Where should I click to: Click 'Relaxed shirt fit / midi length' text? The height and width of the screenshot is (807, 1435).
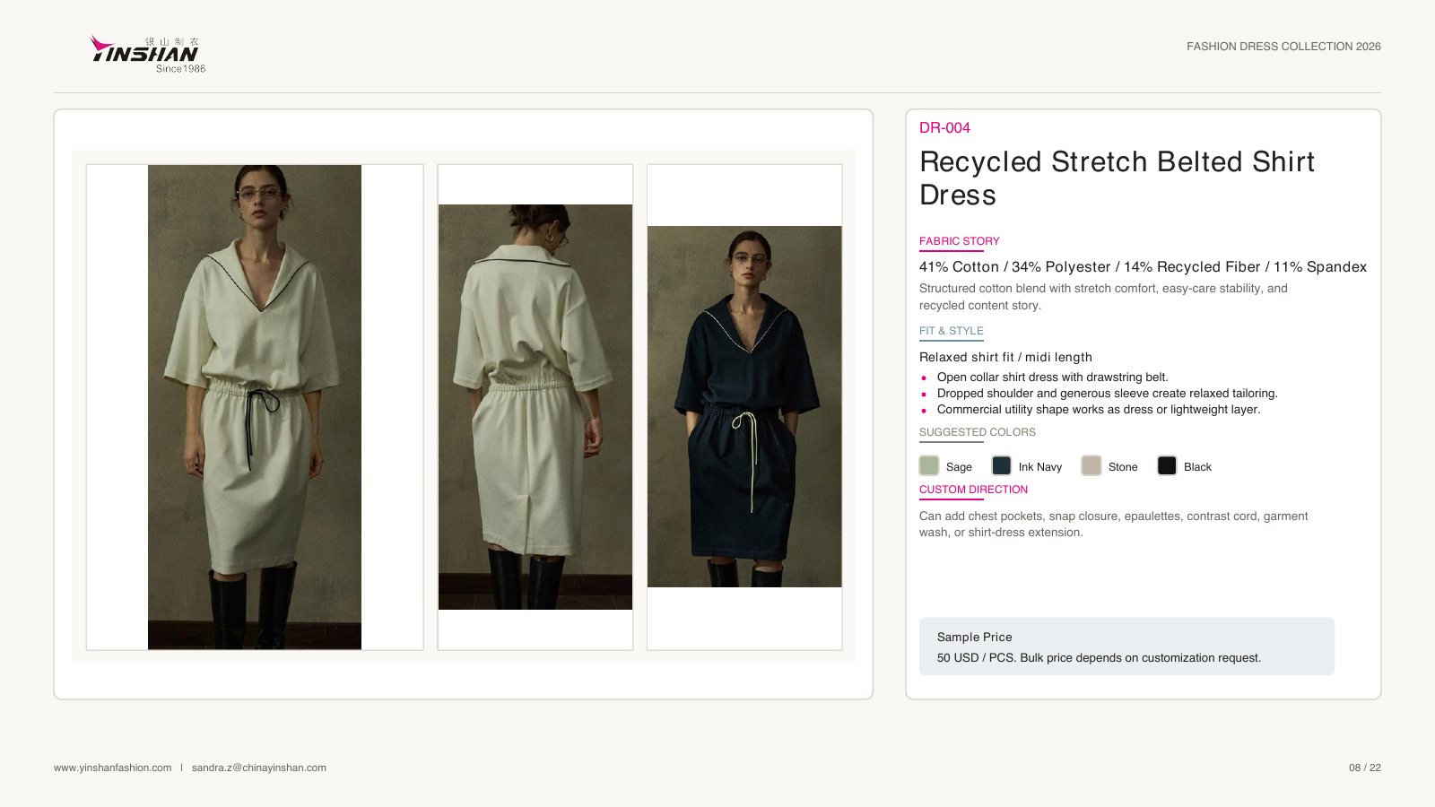tap(1005, 357)
